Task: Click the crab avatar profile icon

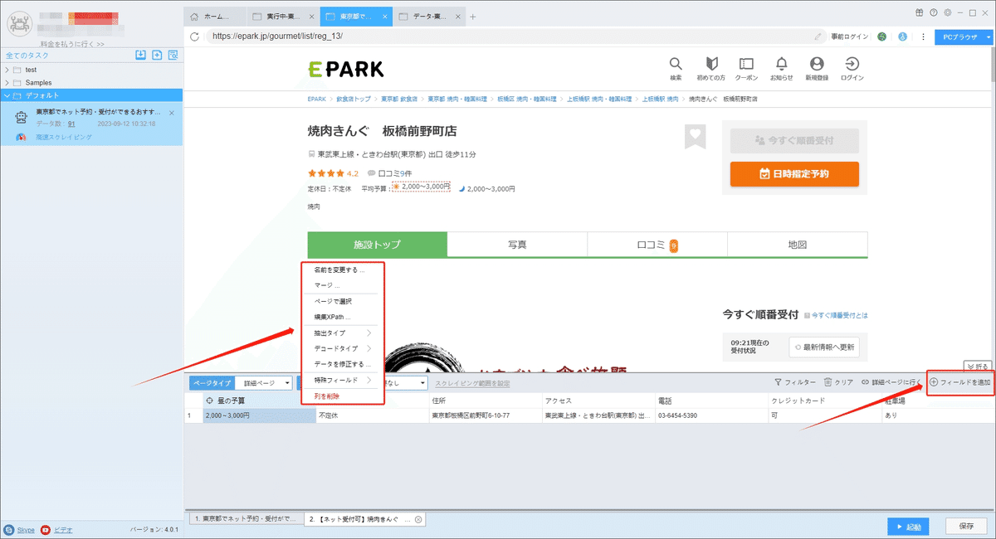Action: (x=20, y=25)
